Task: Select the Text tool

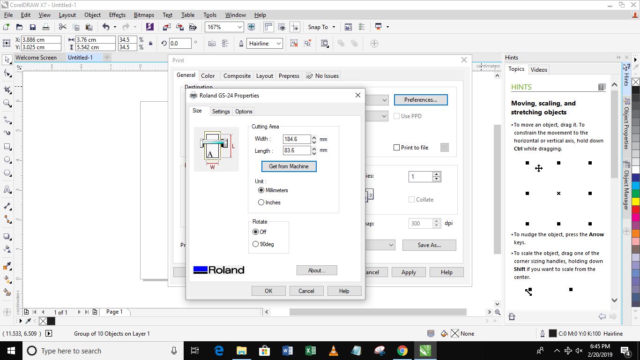Action: tap(7, 190)
